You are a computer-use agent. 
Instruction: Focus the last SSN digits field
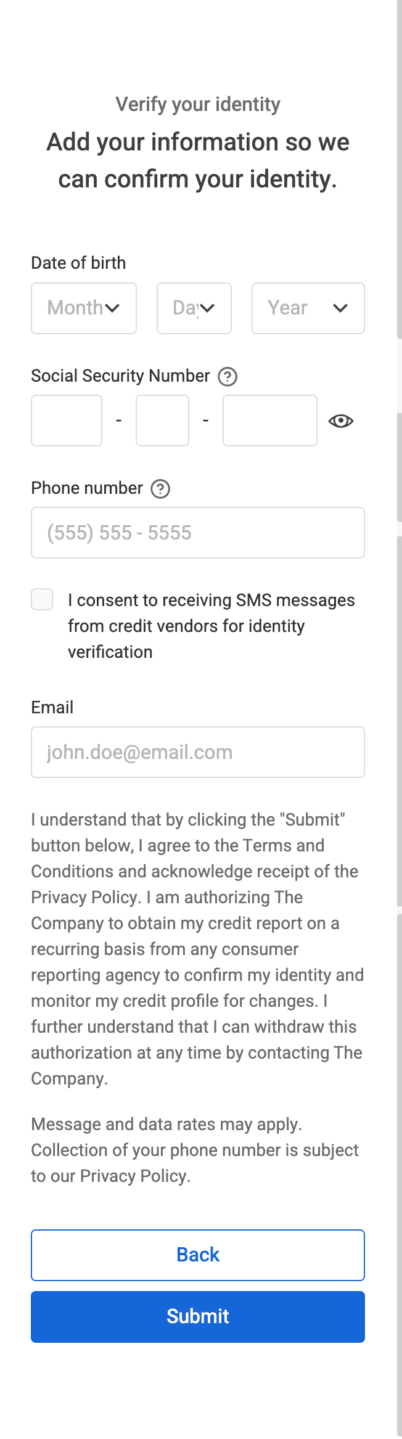click(270, 420)
